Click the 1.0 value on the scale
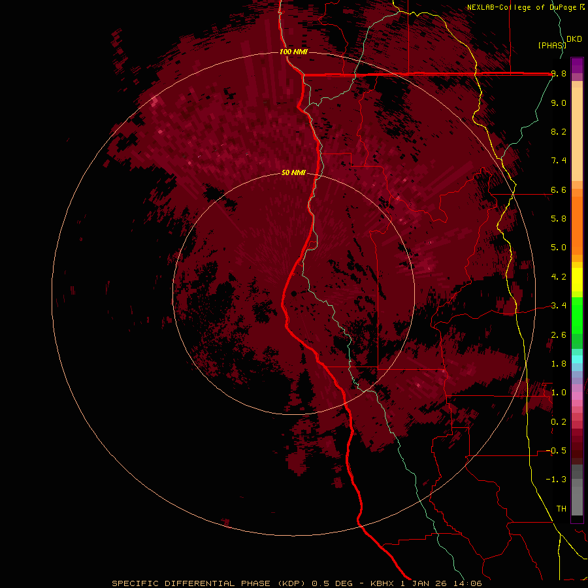 [x=559, y=393]
